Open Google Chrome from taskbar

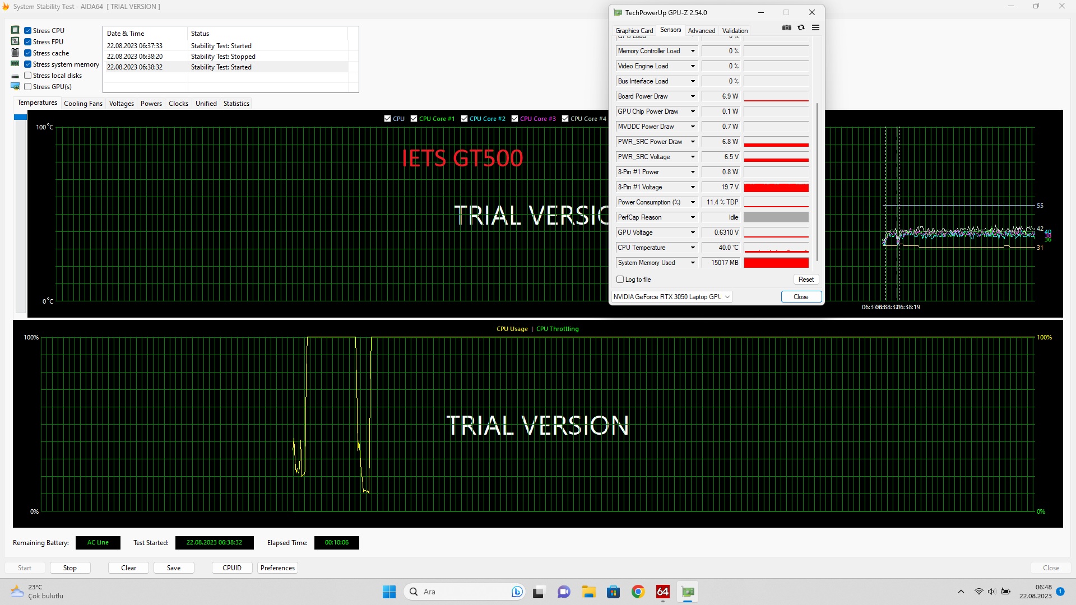(x=638, y=592)
